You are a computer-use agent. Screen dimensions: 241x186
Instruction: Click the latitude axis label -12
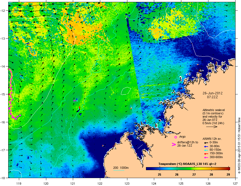[x=3, y=11]
